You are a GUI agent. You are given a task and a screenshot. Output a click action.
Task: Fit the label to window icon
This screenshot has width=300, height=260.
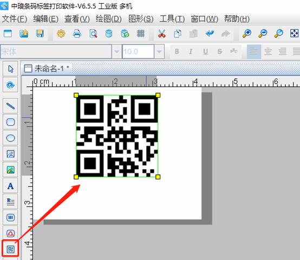pos(294,34)
